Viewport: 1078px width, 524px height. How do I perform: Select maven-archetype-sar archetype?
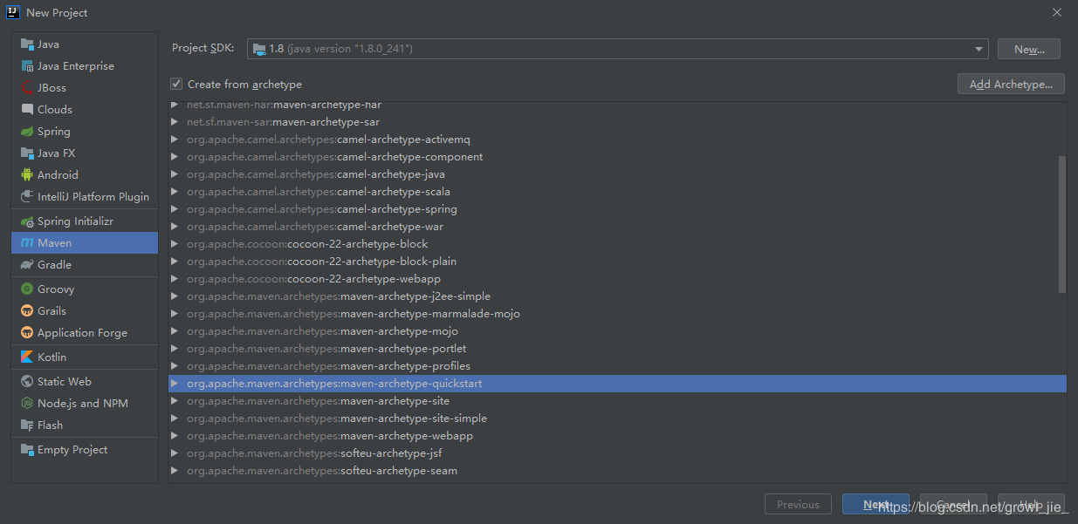point(617,122)
